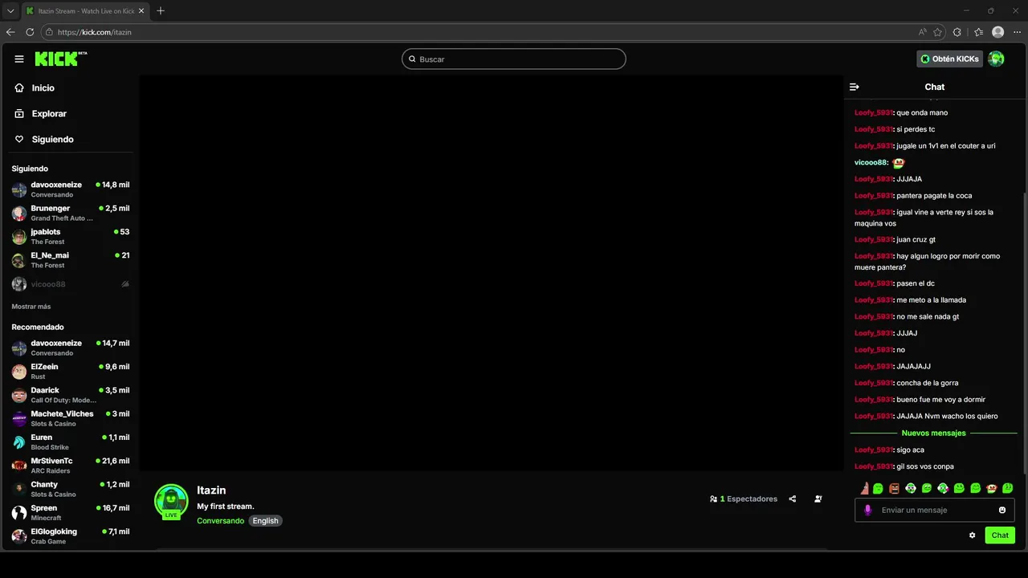
Task: Click chat message 'gil sos vos conpa'
Action: coord(925,467)
